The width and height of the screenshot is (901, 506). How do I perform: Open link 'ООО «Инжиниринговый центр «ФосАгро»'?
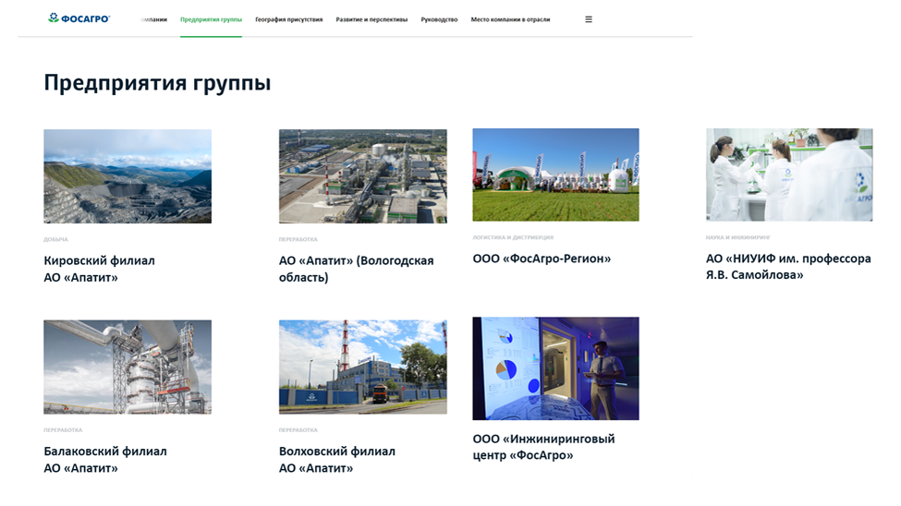(543, 447)
